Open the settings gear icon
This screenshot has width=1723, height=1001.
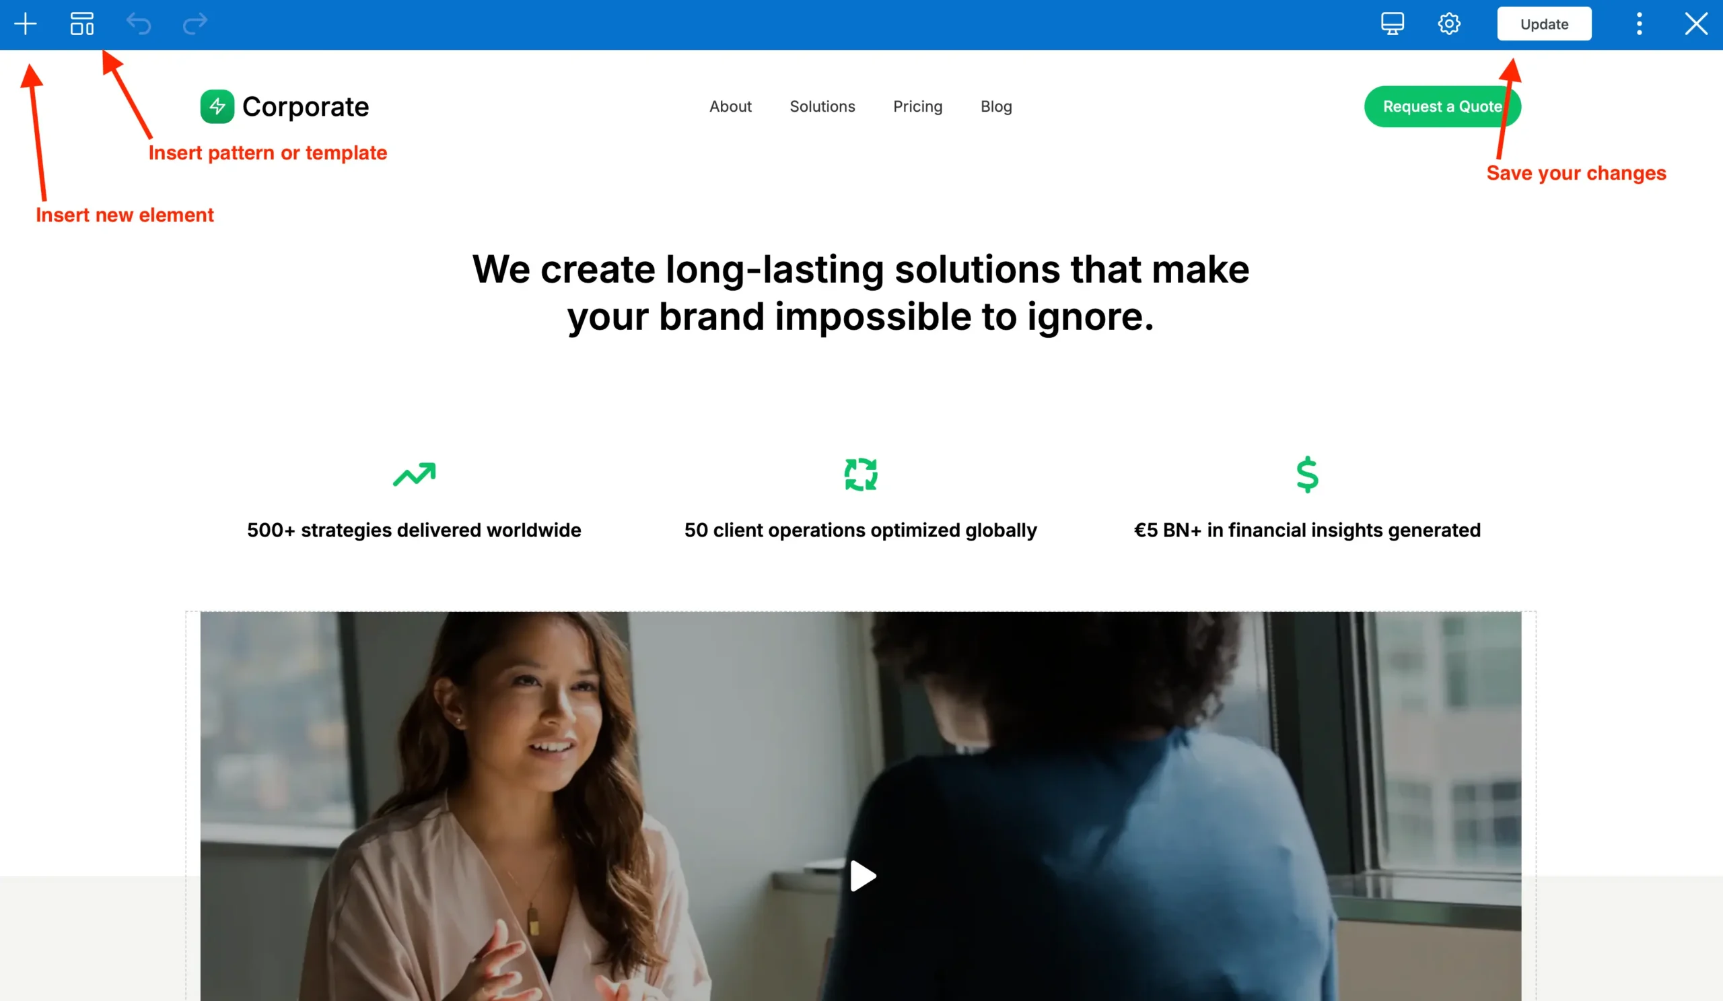[1449, 24]
